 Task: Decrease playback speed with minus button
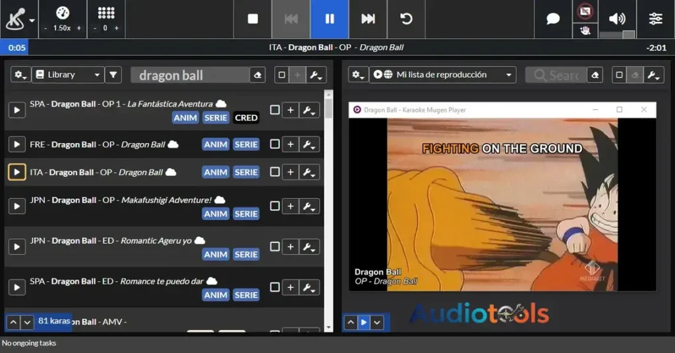pyautogui.click(x=45, y=28)
